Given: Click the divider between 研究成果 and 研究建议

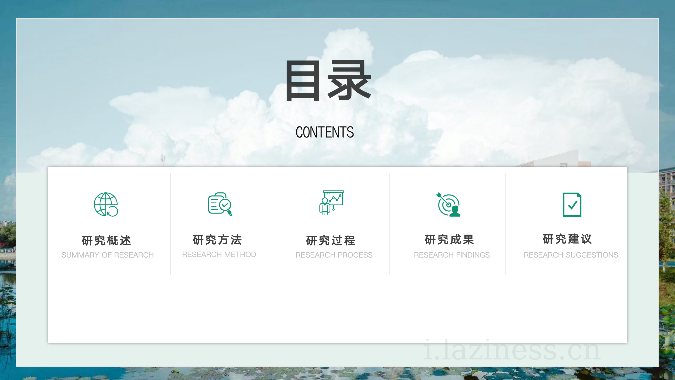Looking at the screenshot, I should [x=506, y=224].
